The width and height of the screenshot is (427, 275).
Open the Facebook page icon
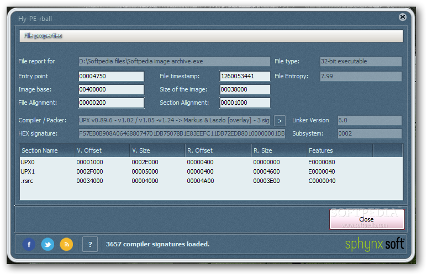(x=29, y=244)
